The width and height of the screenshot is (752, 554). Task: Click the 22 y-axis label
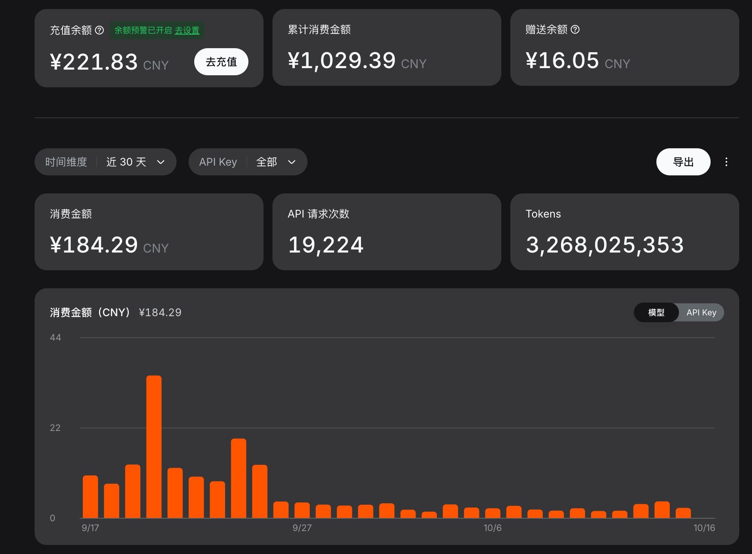(55, 428)
